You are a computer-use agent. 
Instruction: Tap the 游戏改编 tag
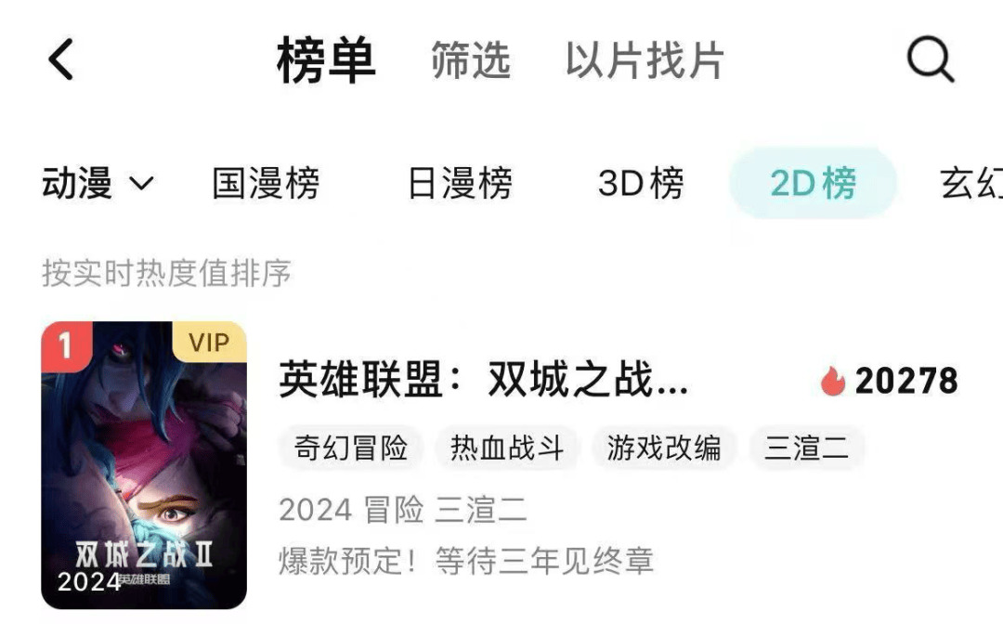(x=664, y=448)
